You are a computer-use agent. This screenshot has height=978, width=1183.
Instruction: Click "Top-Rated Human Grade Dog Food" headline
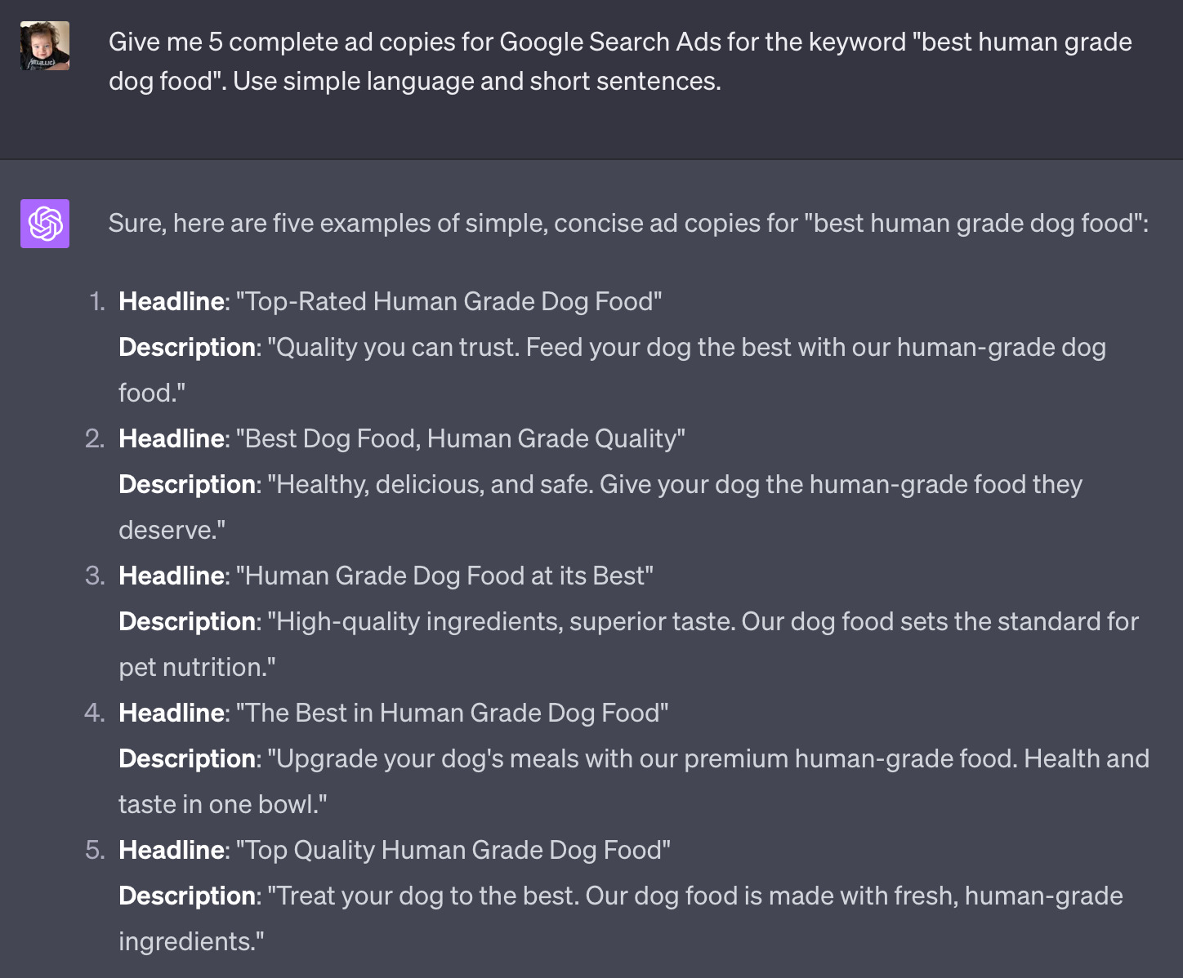(x=449, y=301)
